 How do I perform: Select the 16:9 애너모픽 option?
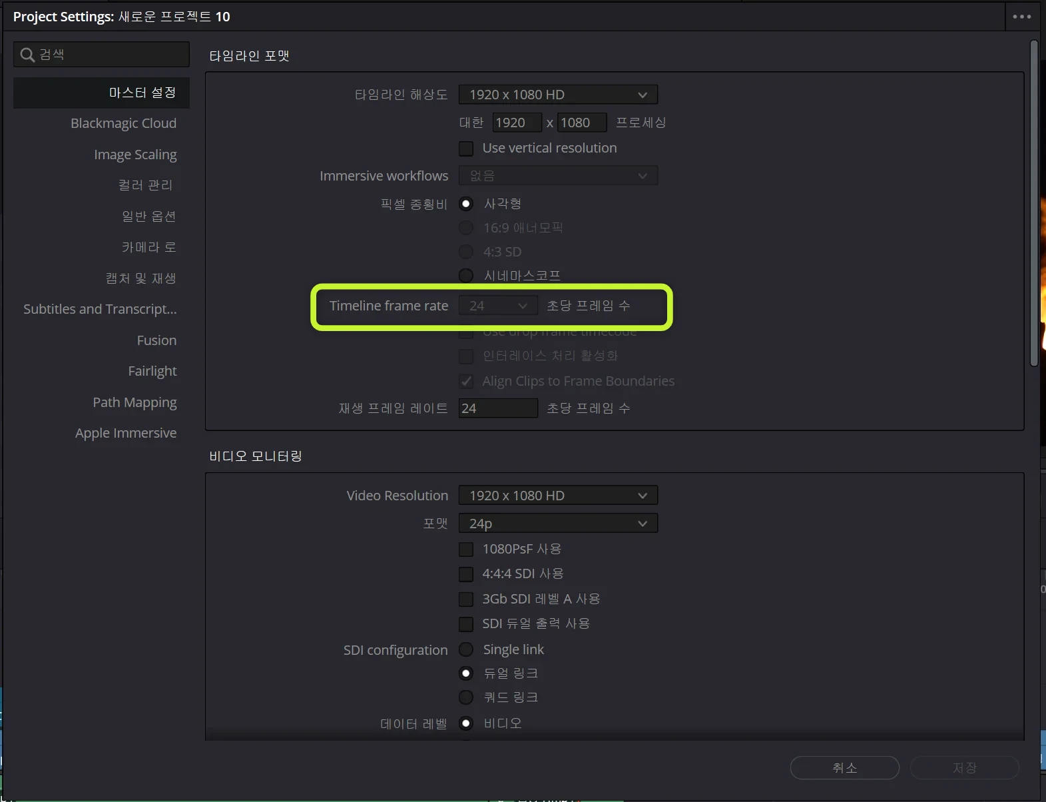click(466, 228)
